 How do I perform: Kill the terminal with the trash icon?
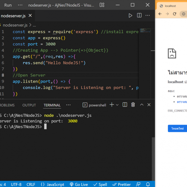pos(133,105)
